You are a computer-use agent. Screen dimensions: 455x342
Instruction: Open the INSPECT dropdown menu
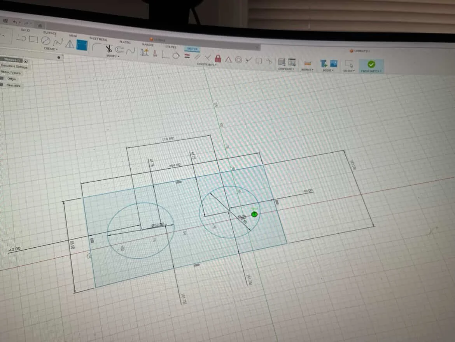point(307,70)
